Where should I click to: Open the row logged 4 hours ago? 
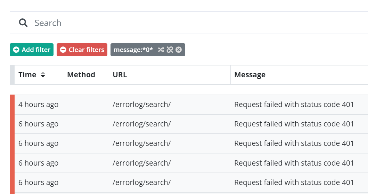click(189, 104)
